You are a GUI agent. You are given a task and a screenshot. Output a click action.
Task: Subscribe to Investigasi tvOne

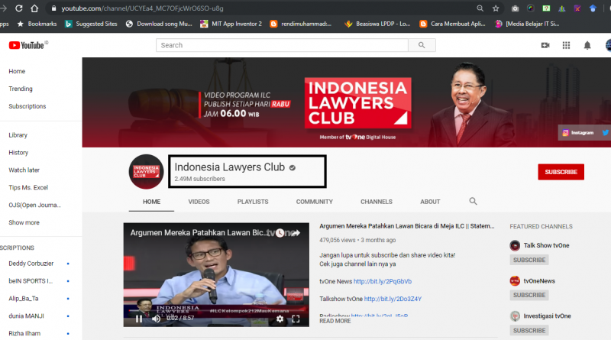tap(529, 330)
